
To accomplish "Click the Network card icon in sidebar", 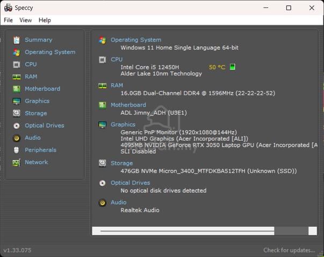I will (17, 162).
